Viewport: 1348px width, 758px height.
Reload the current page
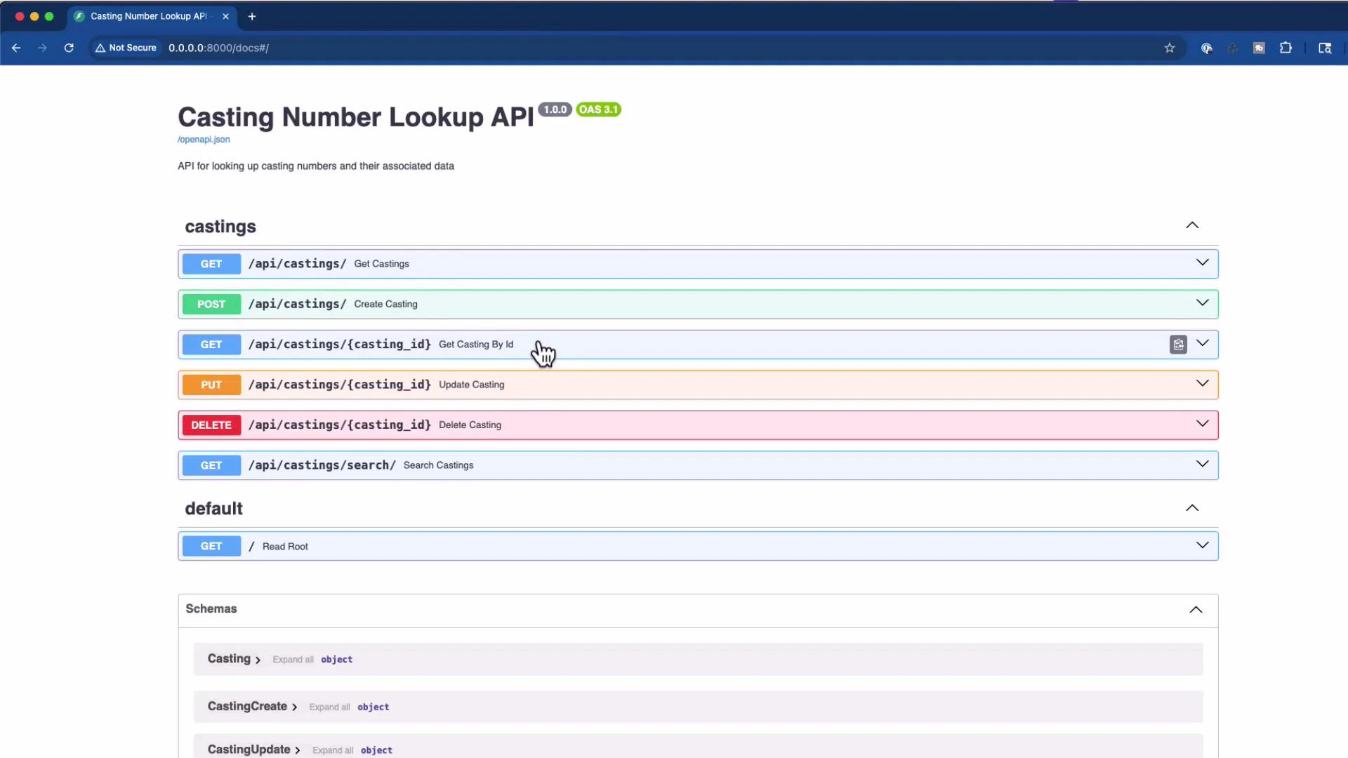[x=68, y=48]
